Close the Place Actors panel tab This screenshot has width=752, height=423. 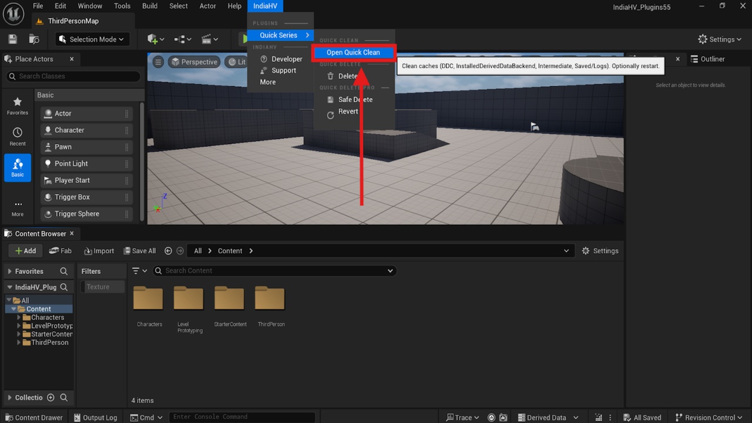pyautogui.click(x=72, y=59)
